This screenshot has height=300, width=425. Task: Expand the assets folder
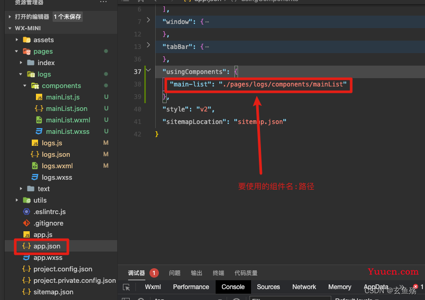point(17,40)
